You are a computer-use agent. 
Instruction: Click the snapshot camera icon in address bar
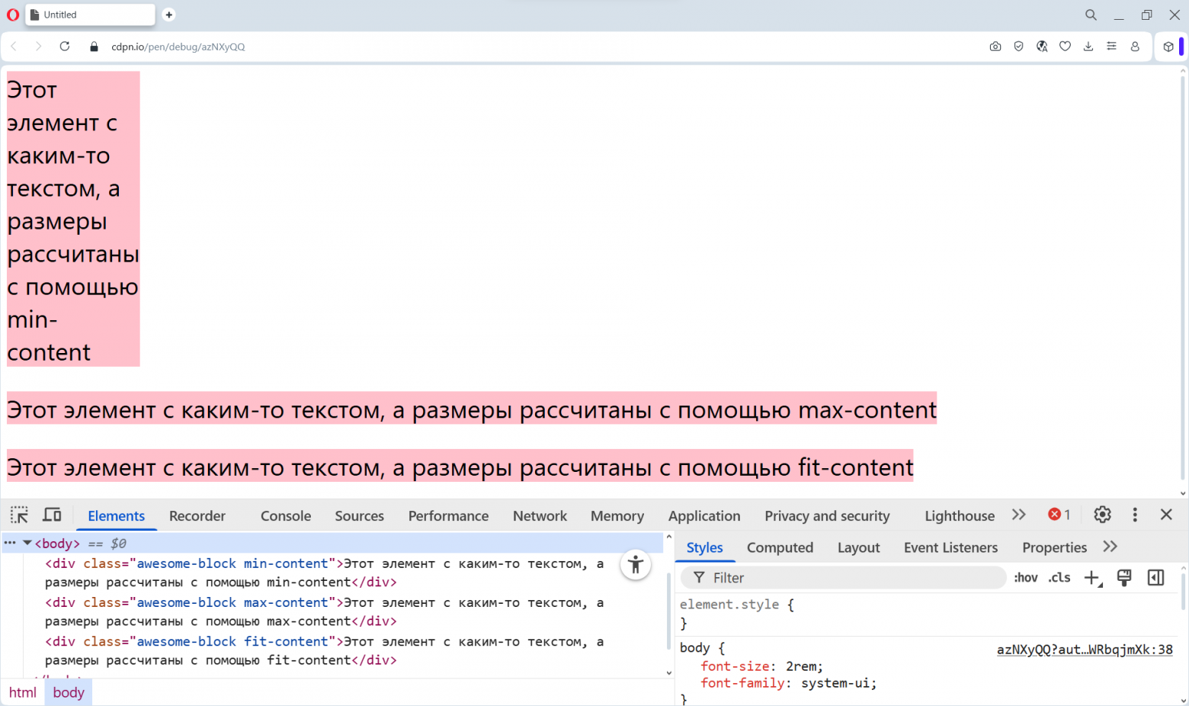point(995,47)
